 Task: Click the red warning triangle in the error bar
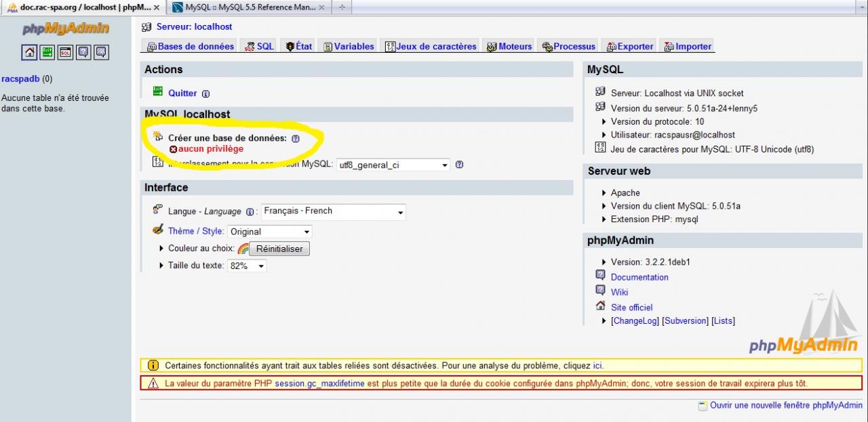point(153,383)
